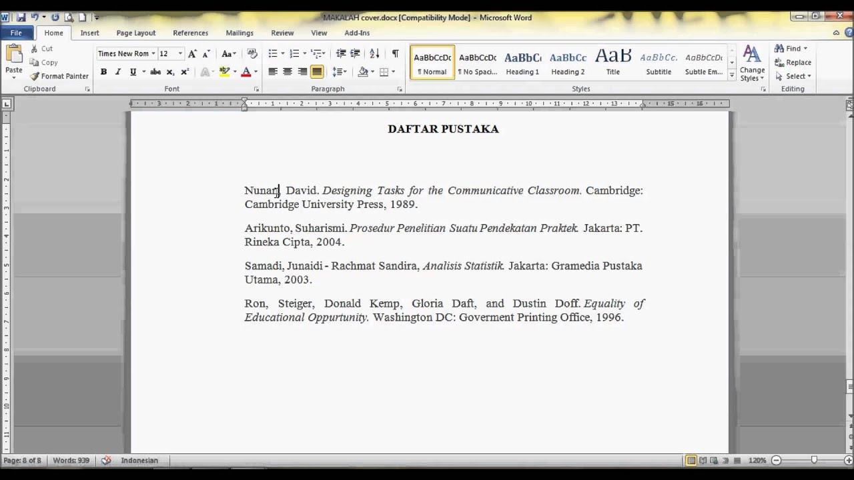
Task: Open the Select dropdown in Editing
Action: (x=793, y=77)
